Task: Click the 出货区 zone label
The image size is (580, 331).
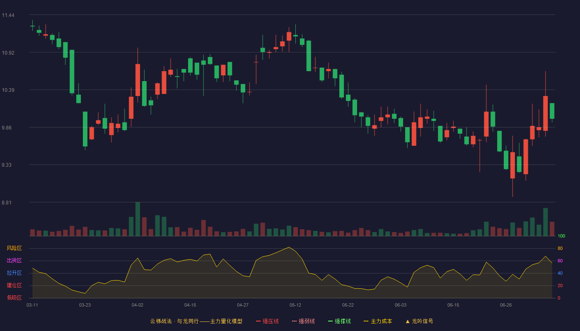Action: [14, 261]
